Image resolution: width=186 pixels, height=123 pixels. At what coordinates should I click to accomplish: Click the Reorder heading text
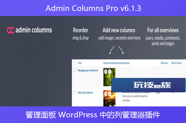(80, 30)
